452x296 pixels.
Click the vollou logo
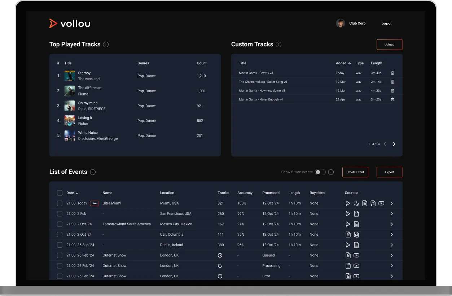click(70, 23)
